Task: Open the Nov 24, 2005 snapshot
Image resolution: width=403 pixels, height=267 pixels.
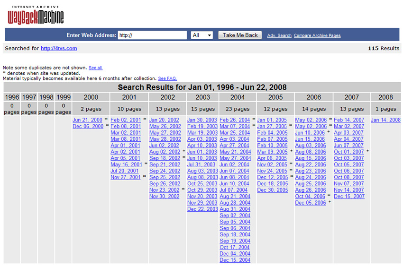Action: coord(272,171)
